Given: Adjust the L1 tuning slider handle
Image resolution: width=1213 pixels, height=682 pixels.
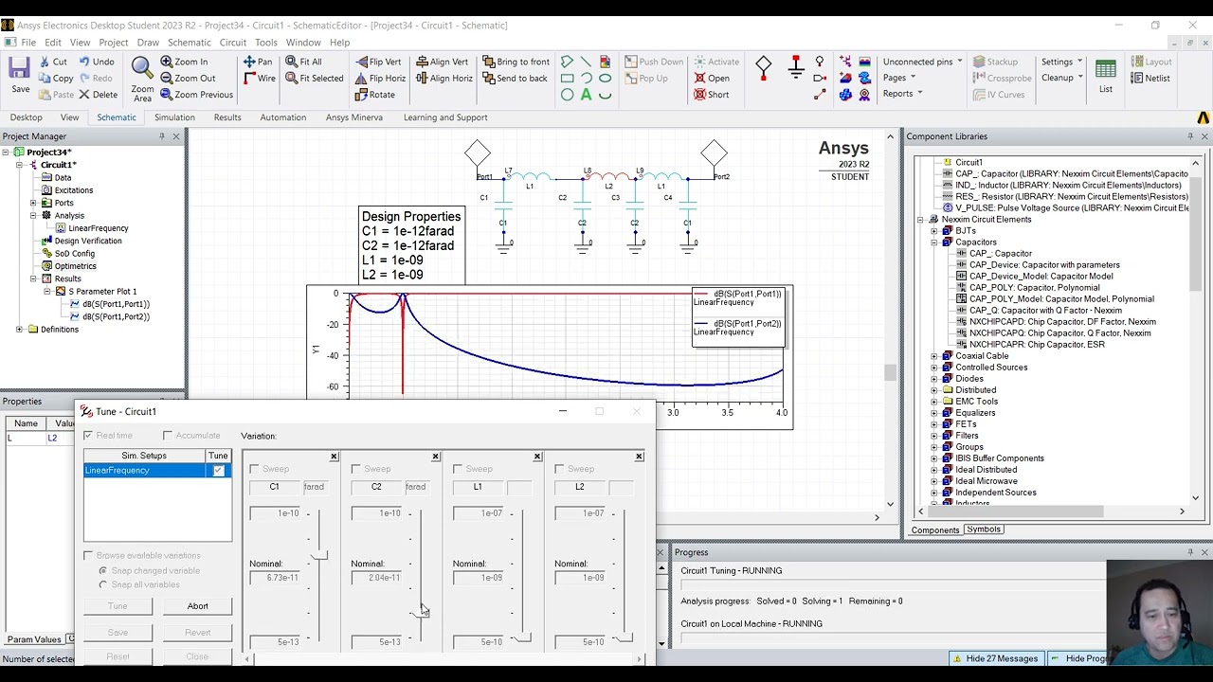Looking at the screenshot, I should [x=521, y=637].
